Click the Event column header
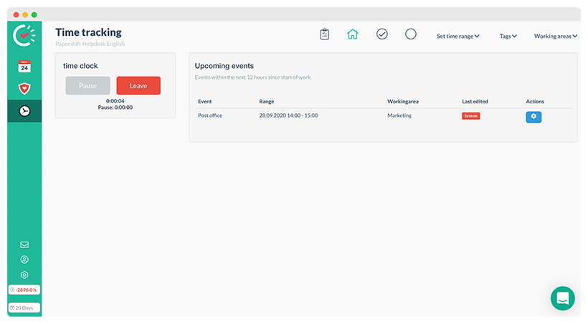 (205, 102)
